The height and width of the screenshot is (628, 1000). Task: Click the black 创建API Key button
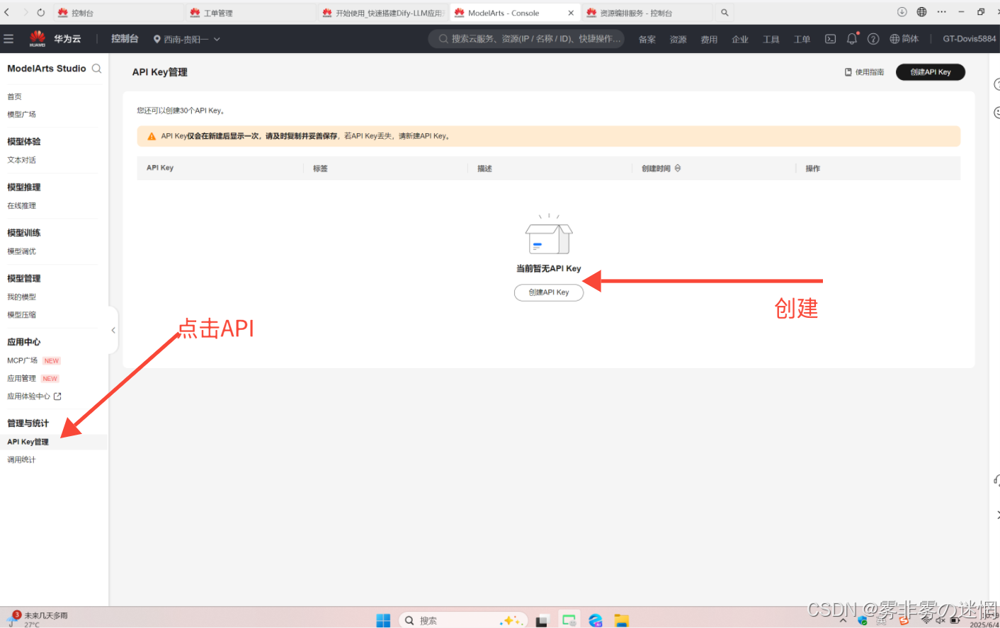click(931, 72)
